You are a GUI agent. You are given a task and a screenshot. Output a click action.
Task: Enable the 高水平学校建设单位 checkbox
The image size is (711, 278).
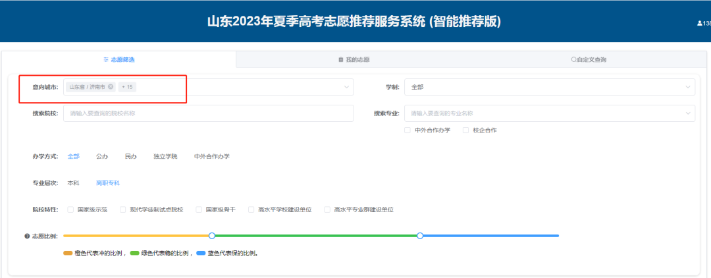pyautogui.click(x=251, y=209)
